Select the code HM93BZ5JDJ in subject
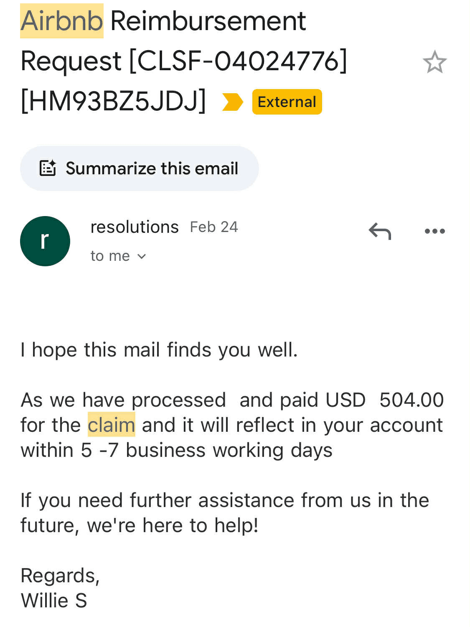The height and width of the screenshot is (627, 470). (x=113, y=101)
